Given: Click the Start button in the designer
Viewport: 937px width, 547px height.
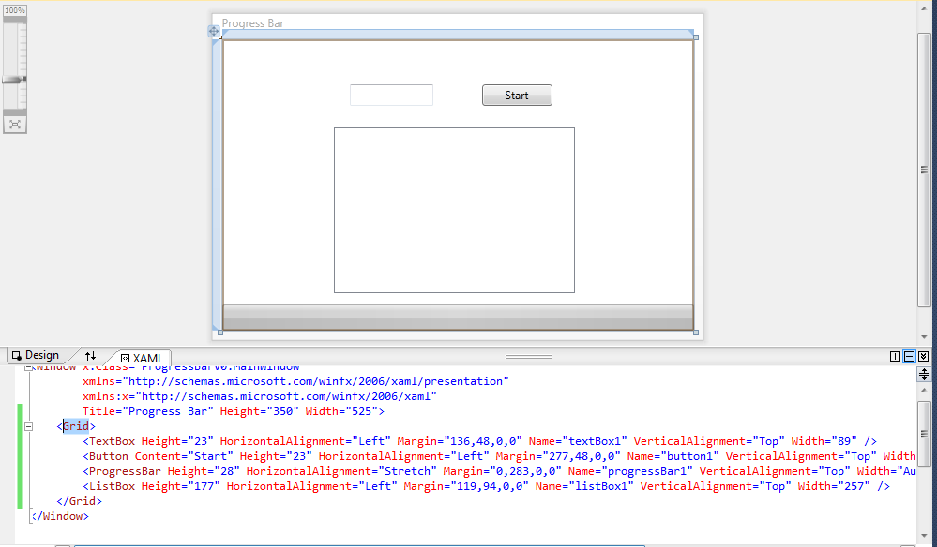Looking at the screenshot, I should 517,95.
